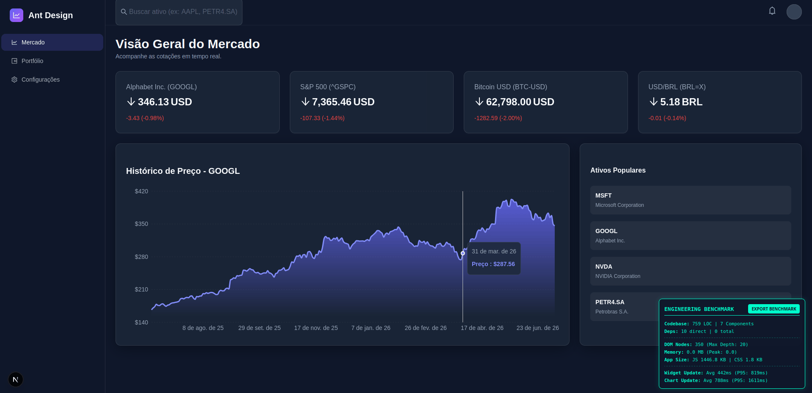812x393 pixels.
Task: Click the Preço : $287.56 tooltip value
Action: pos(493,264)
